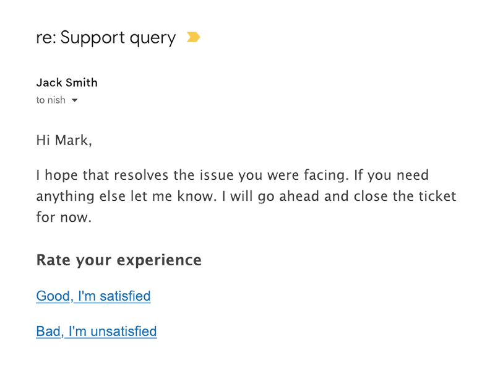Screen dimensions: 495x380
Task: Click the "re: Support query" subject line
Action: (106, 38)
